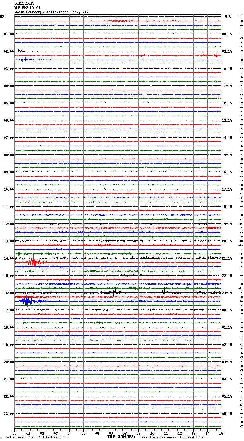Click the UTC axis label
The width and height of the screenshot is (244, 441).
pos(228,16)
